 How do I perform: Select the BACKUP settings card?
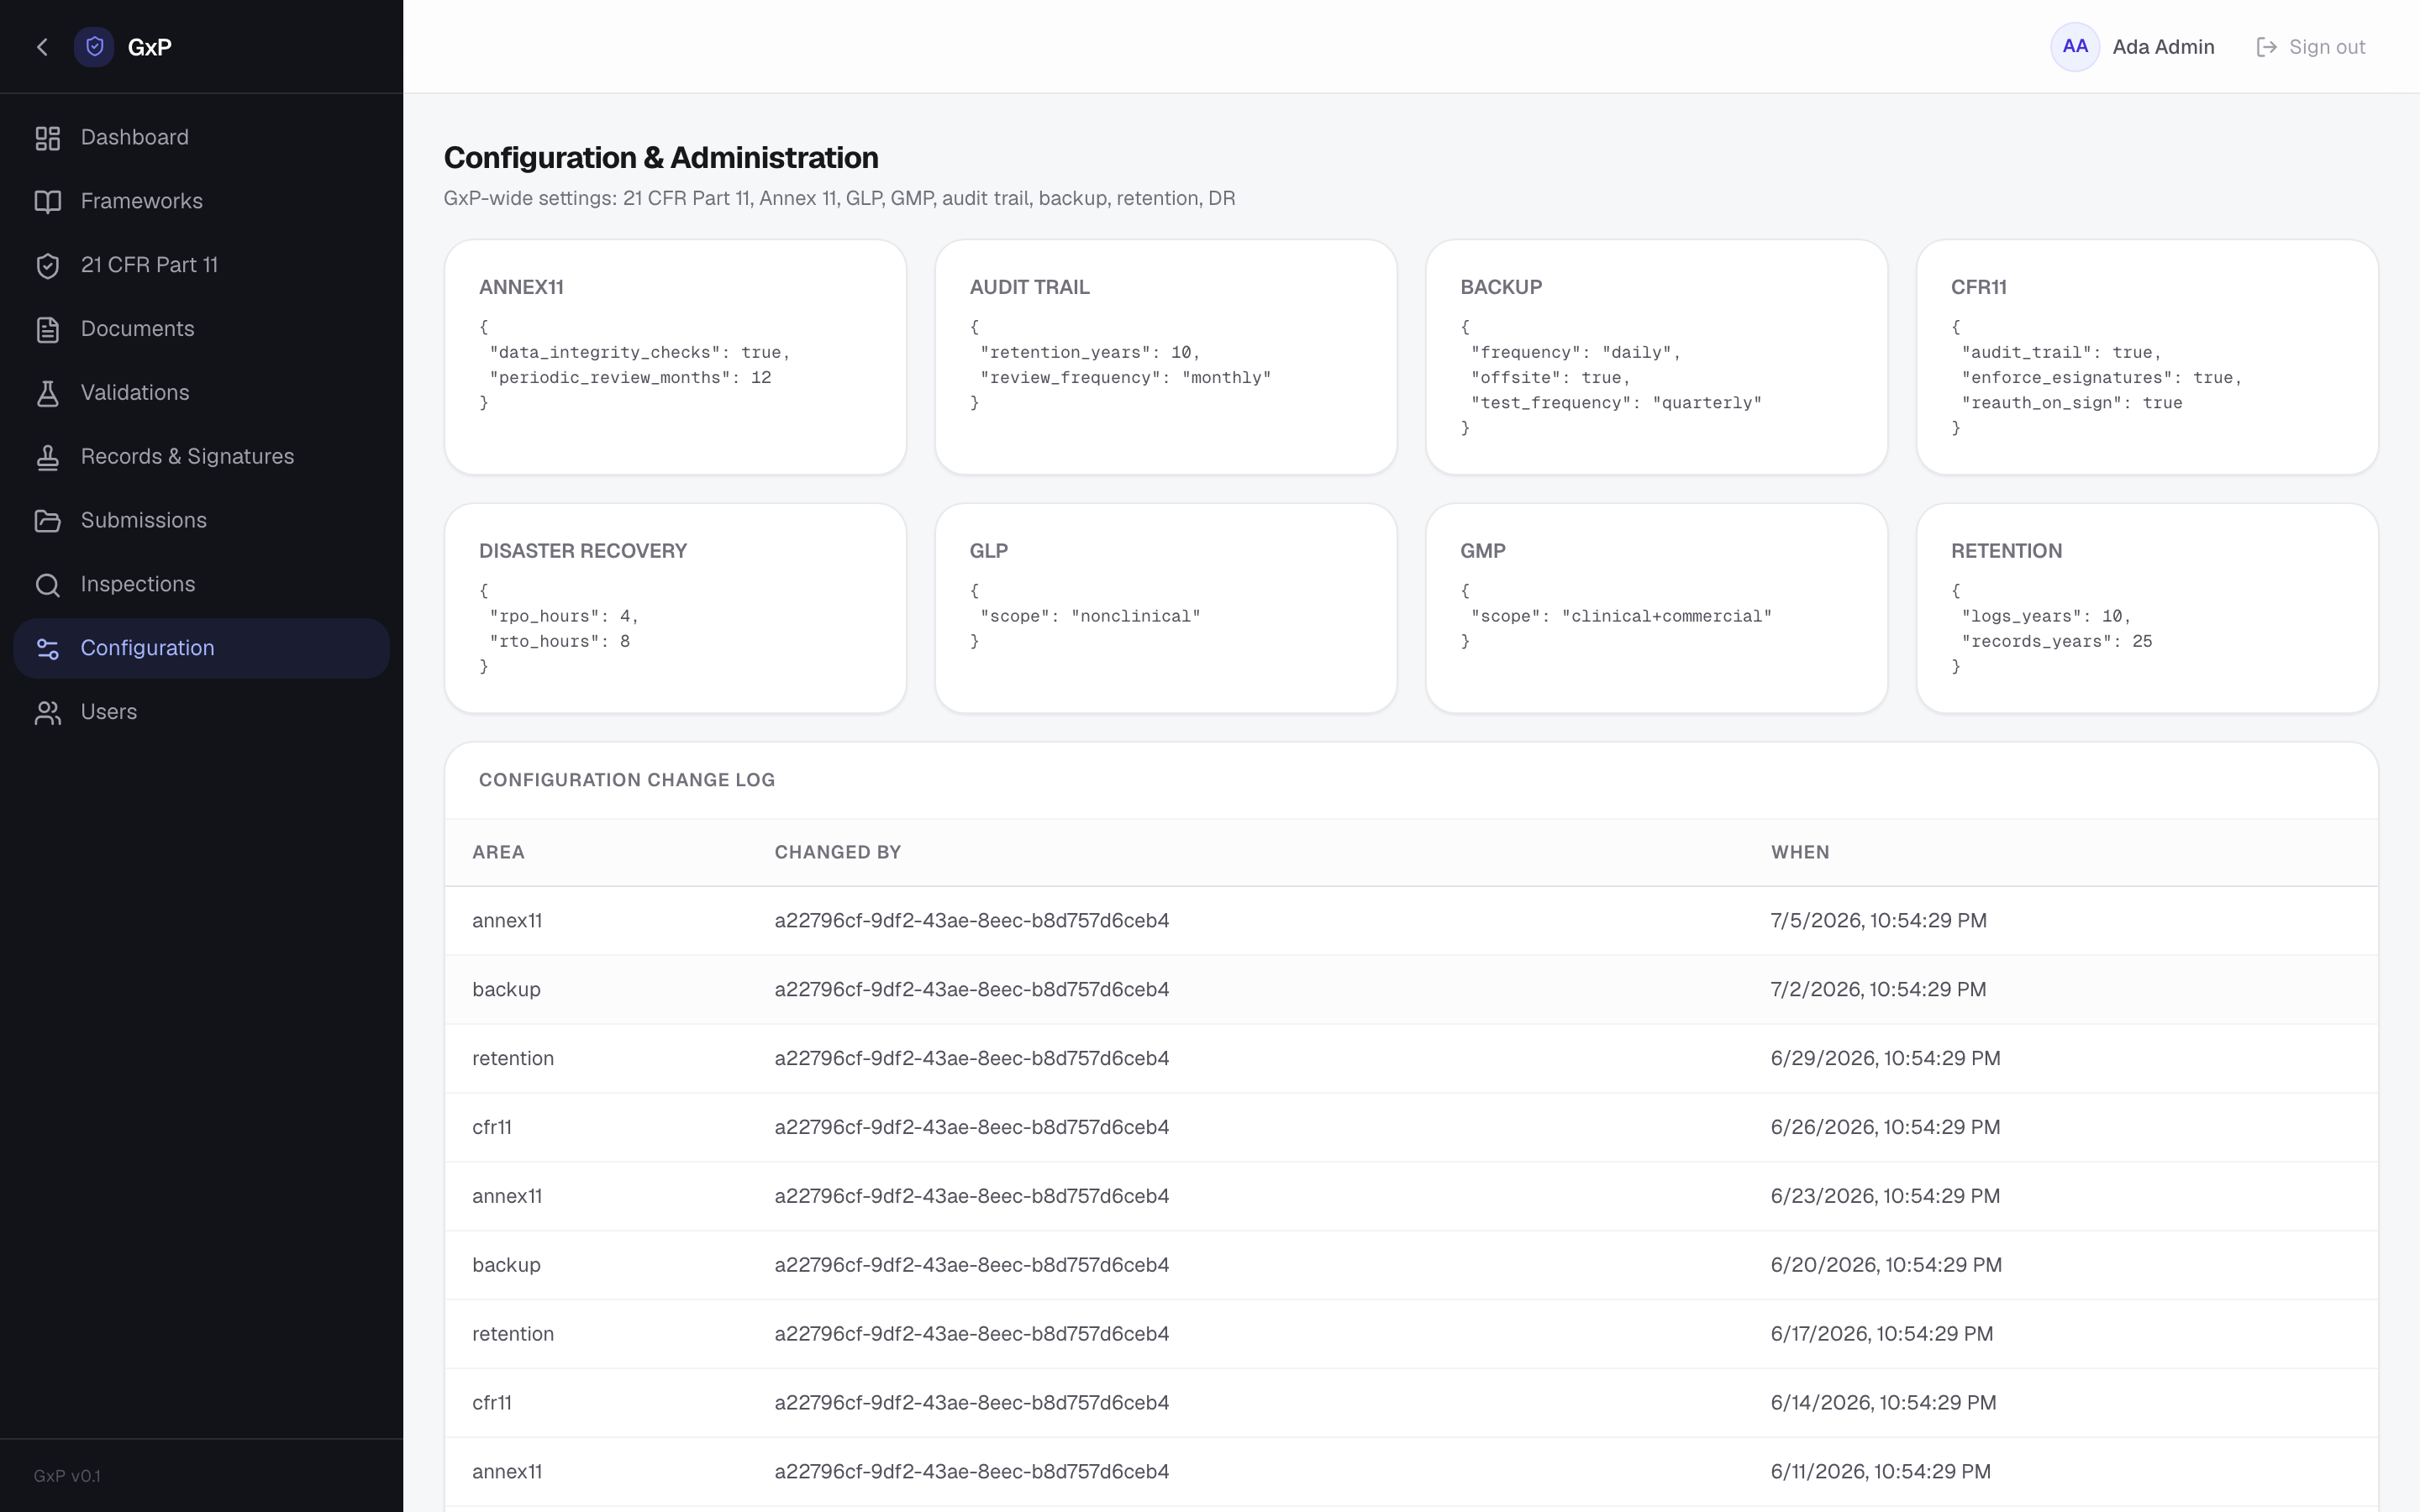(x=1656, y=357)
